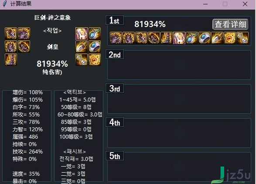Select the last earring icon in 1st result row
The width and height of the screenshot is (256, 184).
[x=242, y=38]
